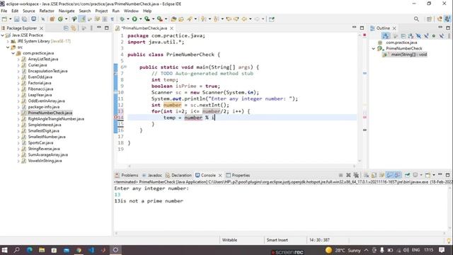Open the Source menu
Viewport: 453px width, 255px height.
pos(29,11)
